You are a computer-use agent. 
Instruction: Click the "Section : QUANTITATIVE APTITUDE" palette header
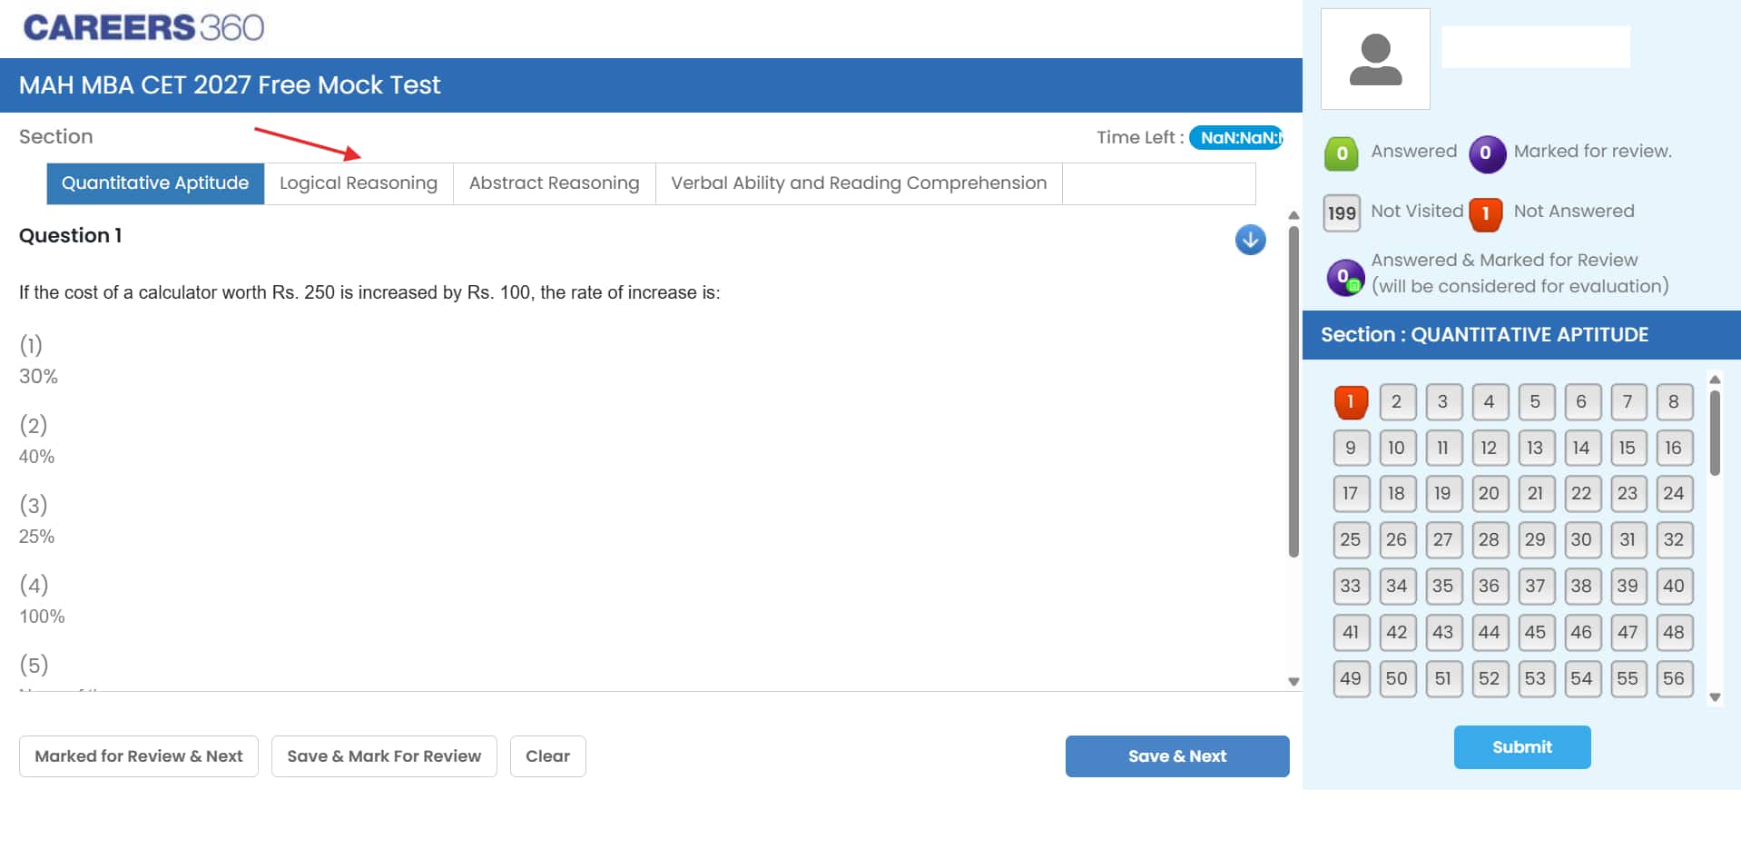(1484, 335)
